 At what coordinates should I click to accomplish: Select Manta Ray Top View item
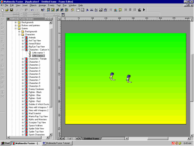38,116
